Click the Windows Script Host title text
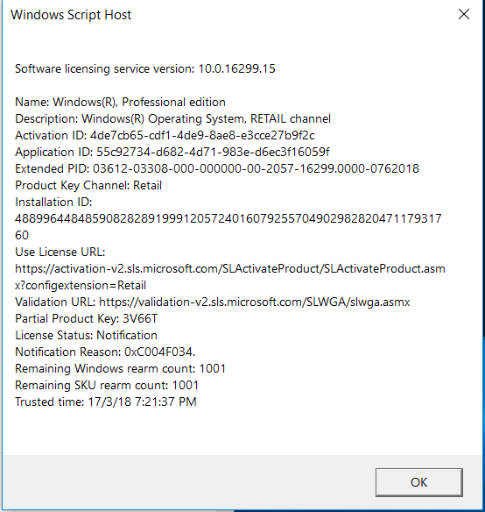 click(71, 15)
